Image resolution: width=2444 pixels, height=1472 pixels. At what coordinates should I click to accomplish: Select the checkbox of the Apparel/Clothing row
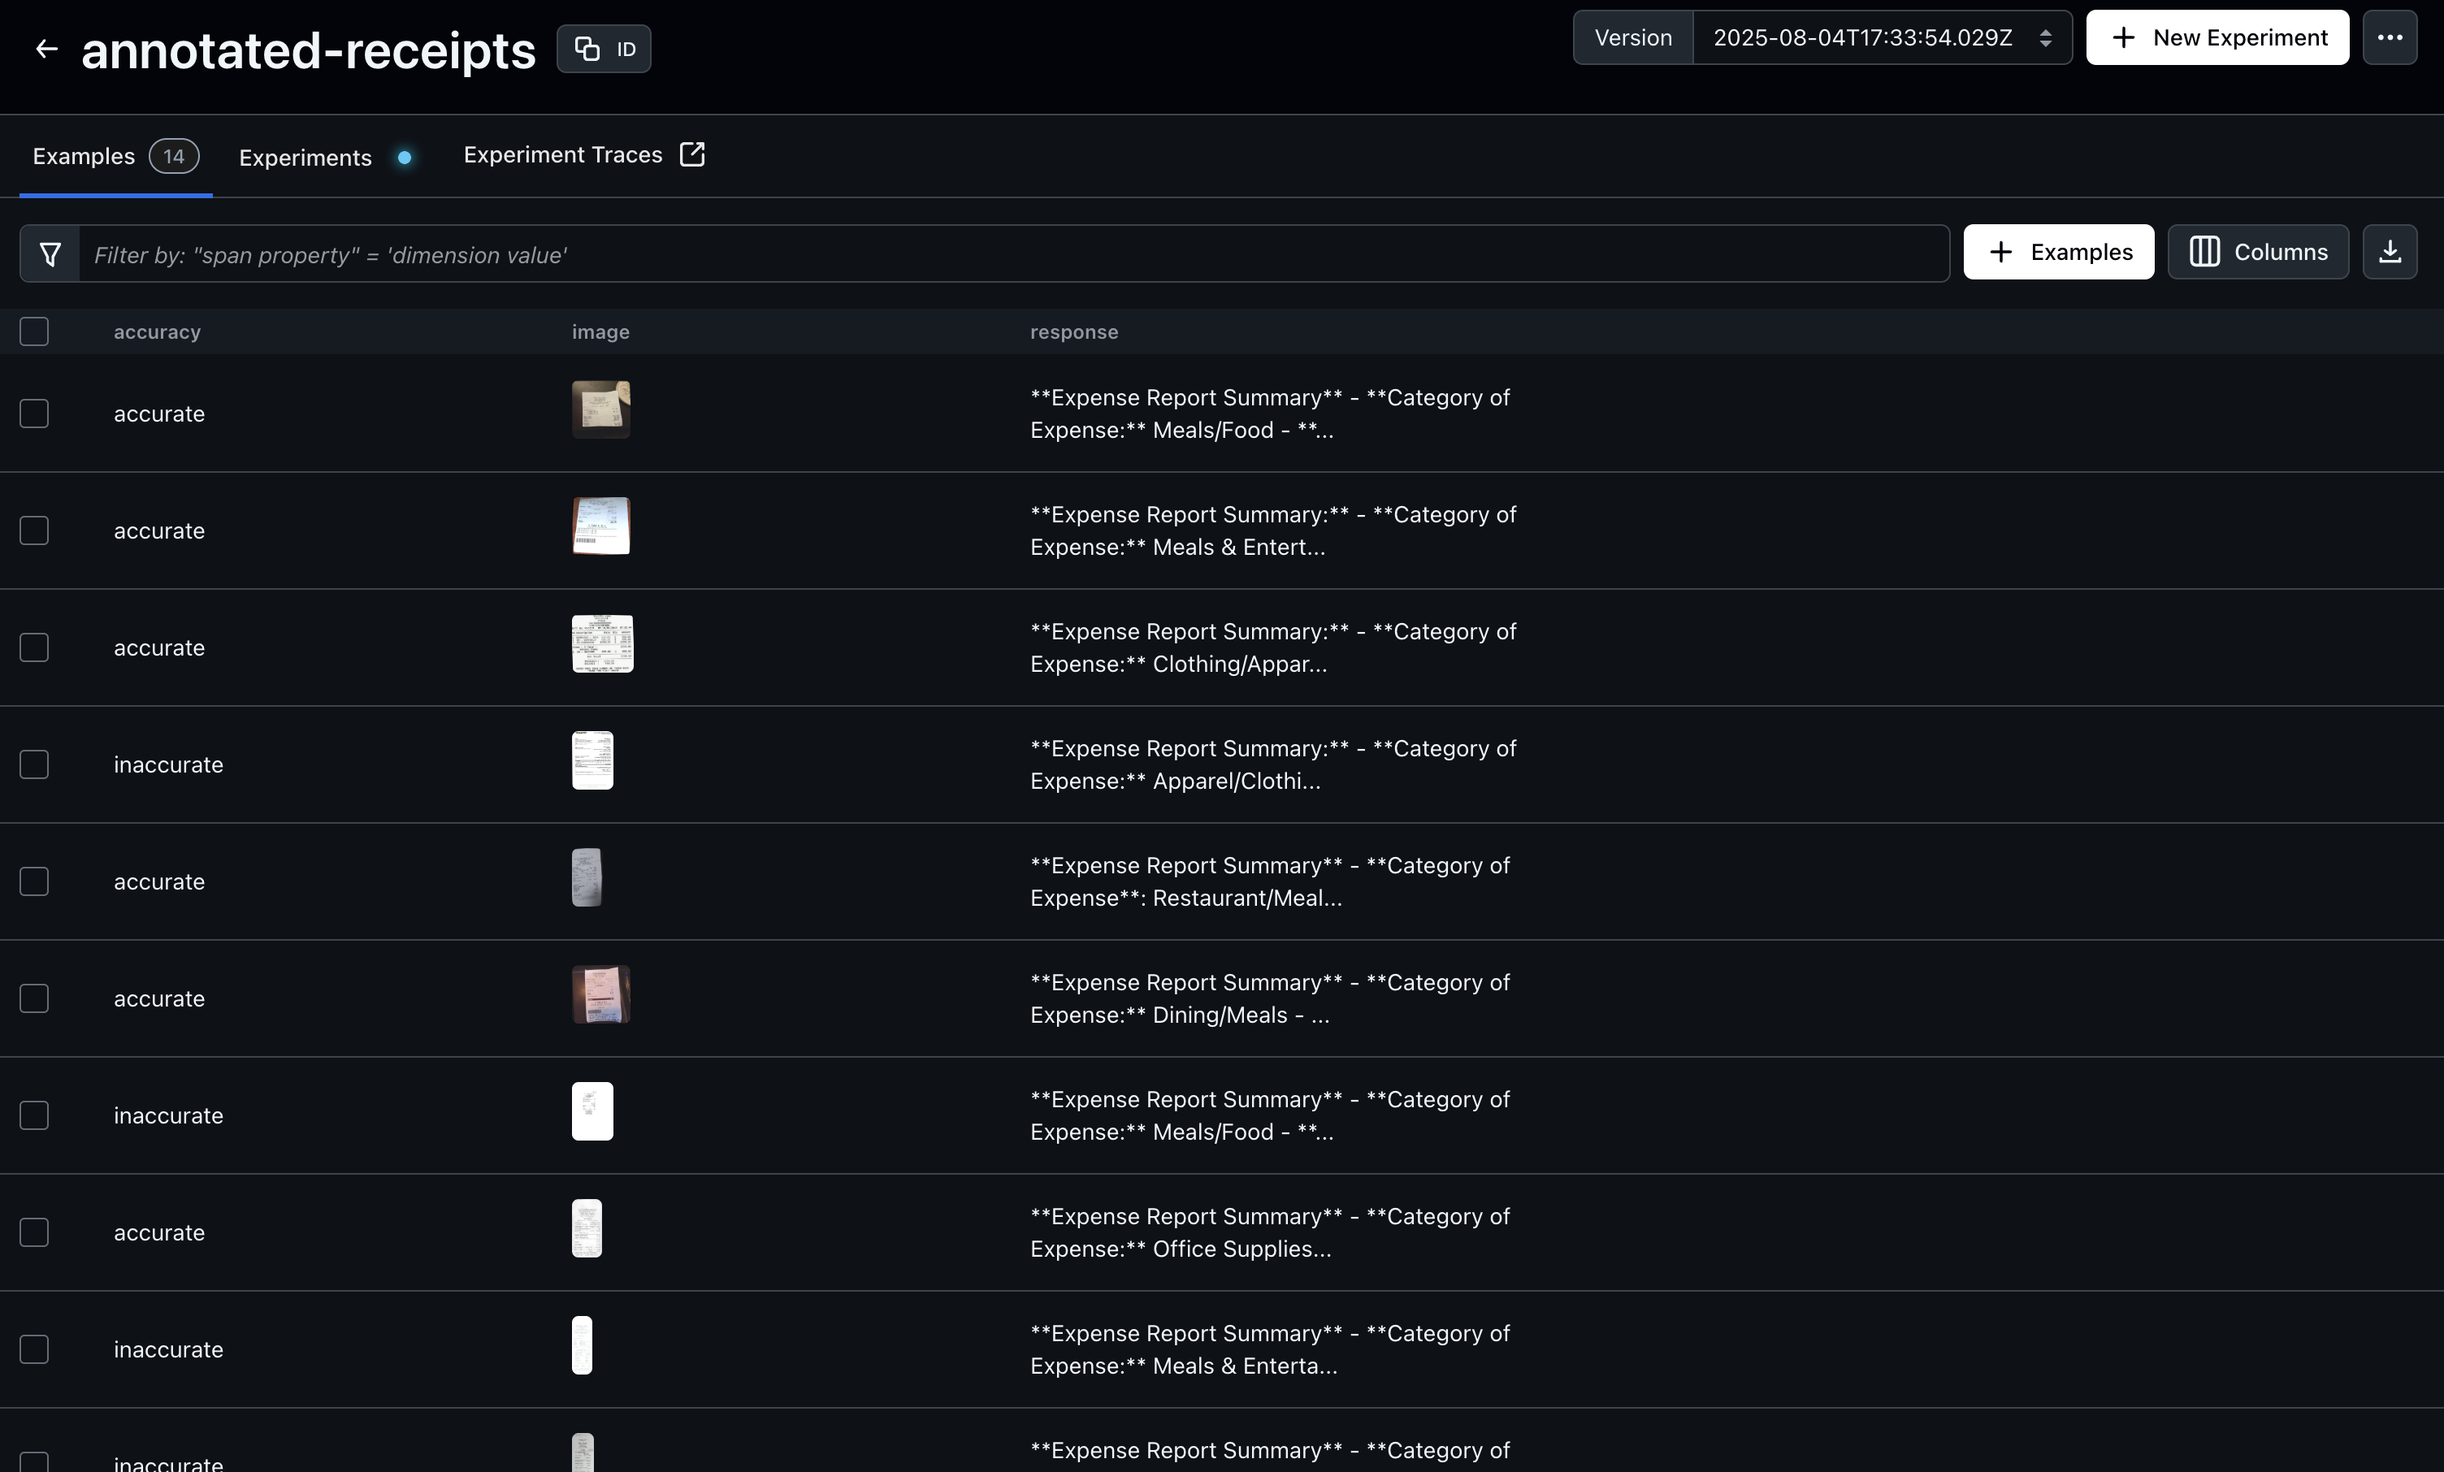(x=35, y=764)
